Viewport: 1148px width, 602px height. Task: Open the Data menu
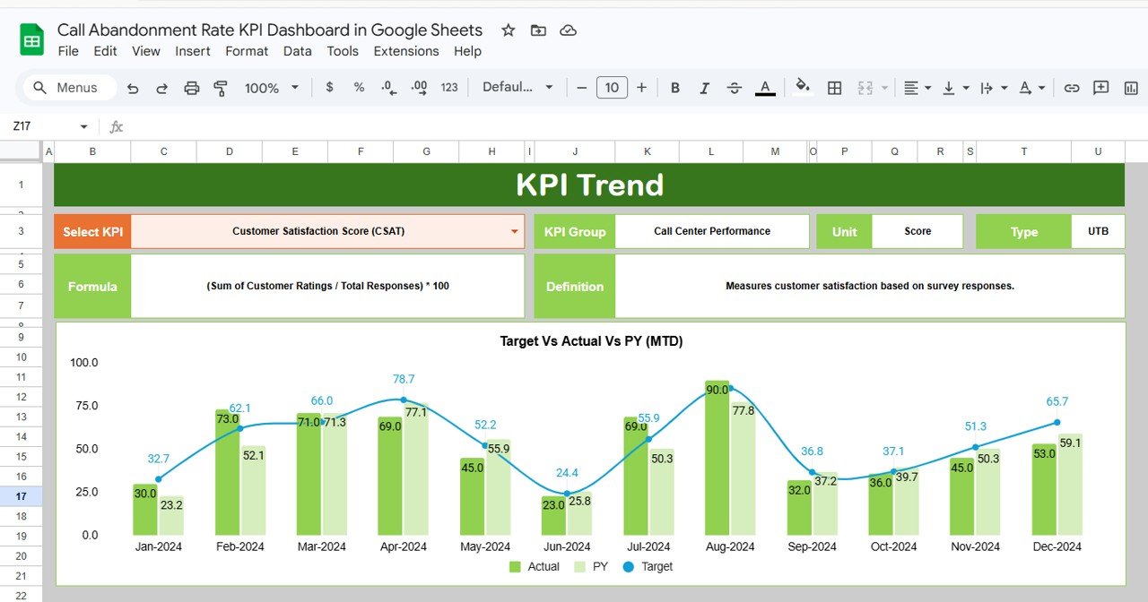(x=297, y=51)
